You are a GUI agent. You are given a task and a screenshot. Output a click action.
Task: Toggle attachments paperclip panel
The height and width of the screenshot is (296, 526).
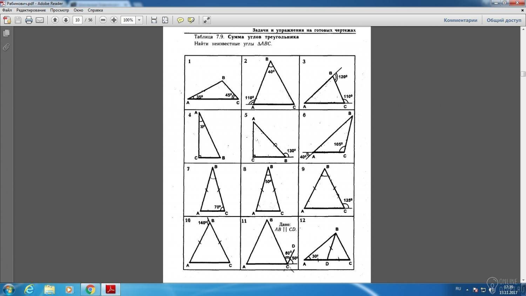click(x=6, y=47)
